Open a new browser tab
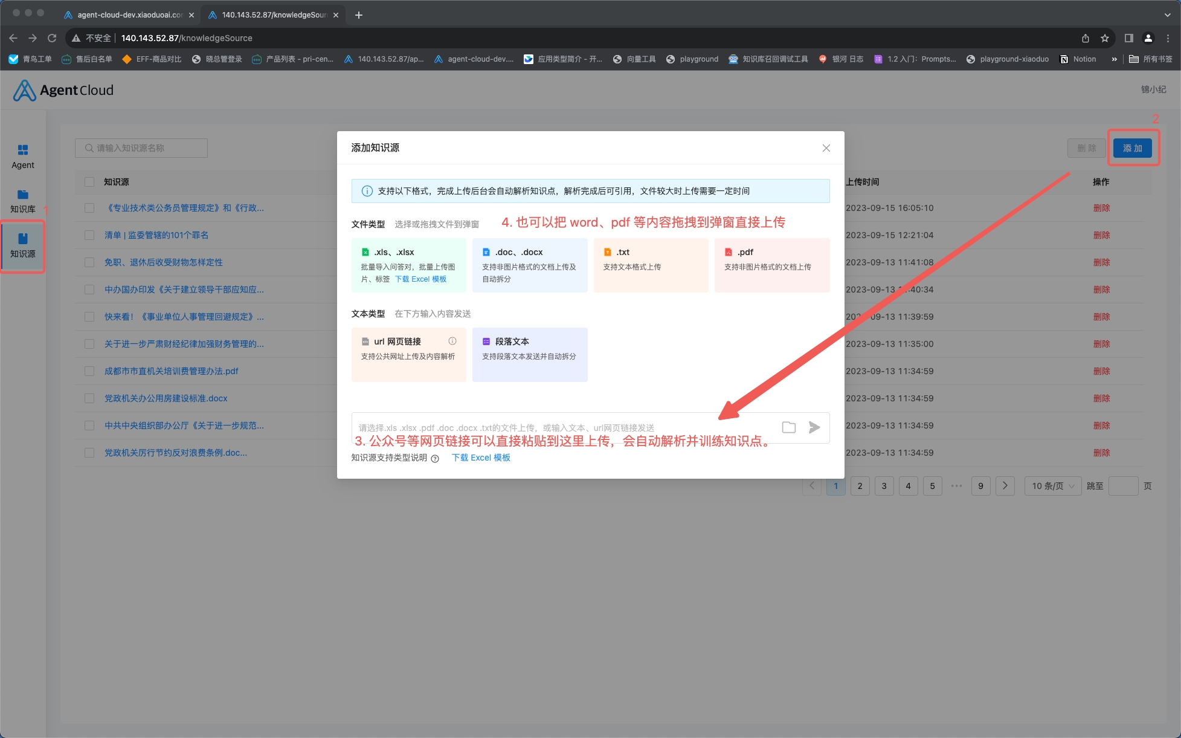The image size is (1181, 738). pos(359,15)
